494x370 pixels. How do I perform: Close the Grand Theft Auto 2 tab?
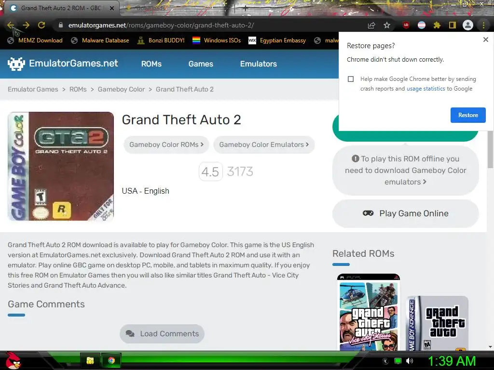tap(112, 8)
